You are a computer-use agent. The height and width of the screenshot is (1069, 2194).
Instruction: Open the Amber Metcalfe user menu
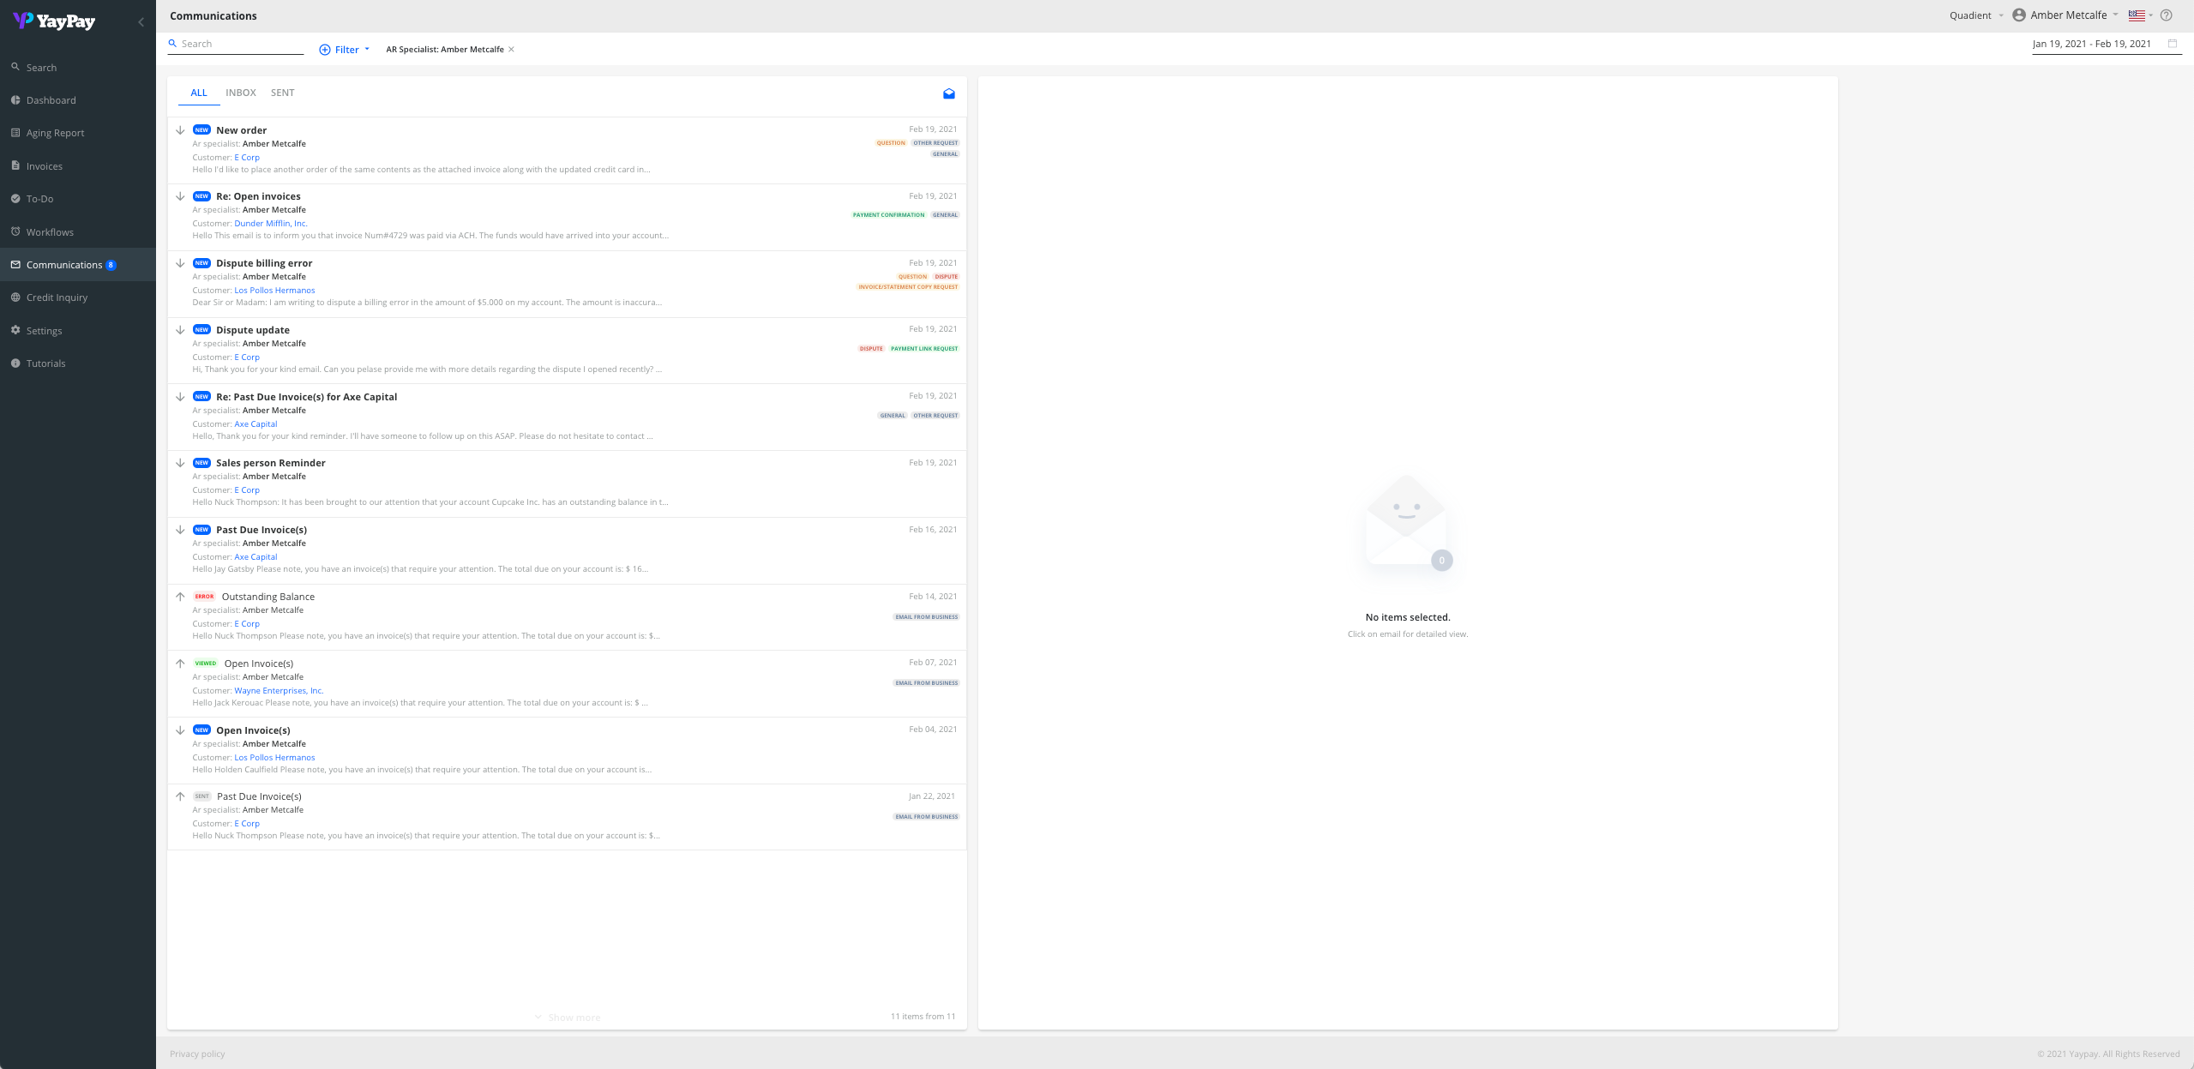2067,15
